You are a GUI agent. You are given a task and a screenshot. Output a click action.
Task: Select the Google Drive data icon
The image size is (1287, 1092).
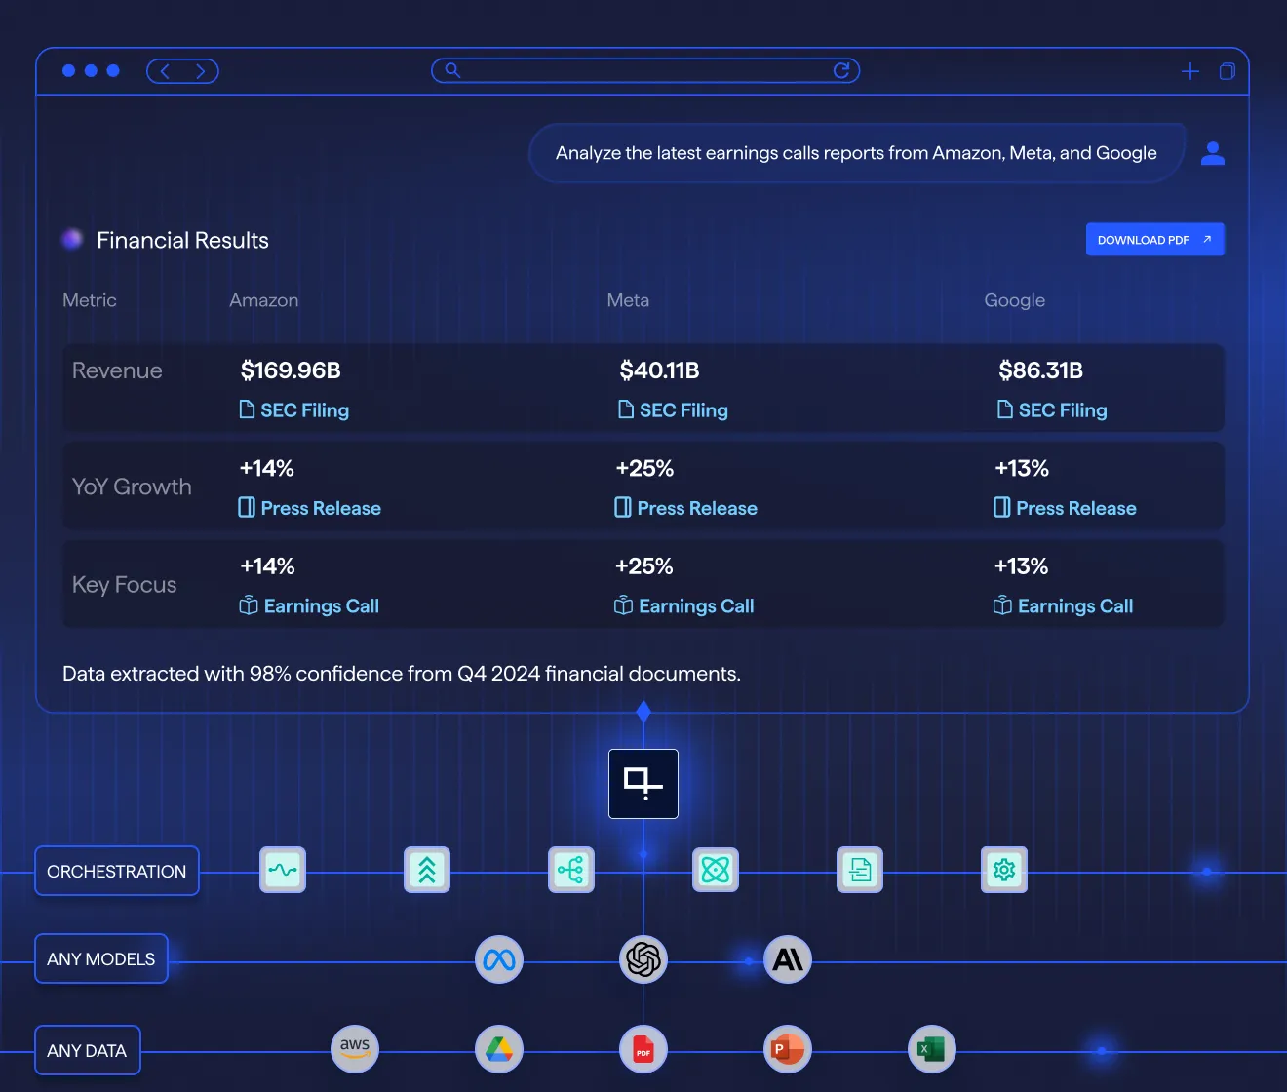click(499, 1049)
